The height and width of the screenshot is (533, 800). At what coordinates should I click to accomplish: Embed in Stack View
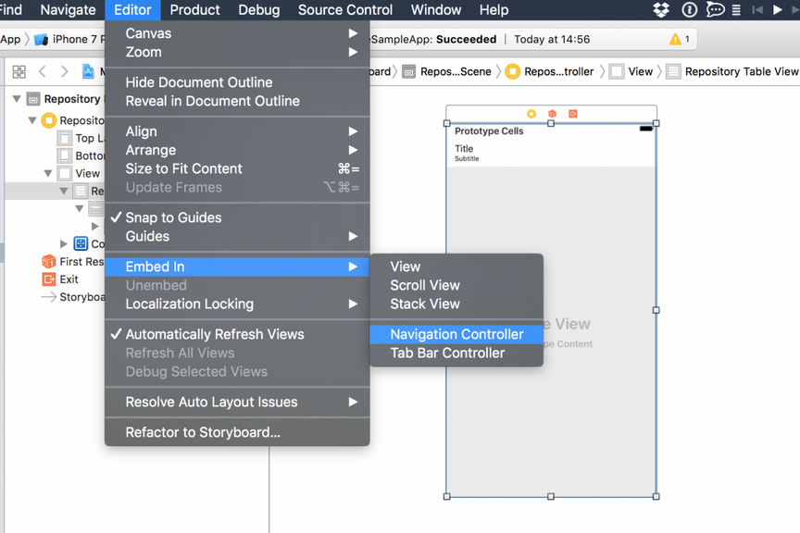tap(456, 304)
